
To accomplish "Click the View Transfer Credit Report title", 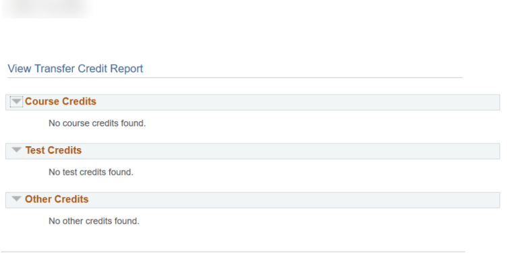I will point(76,69).
